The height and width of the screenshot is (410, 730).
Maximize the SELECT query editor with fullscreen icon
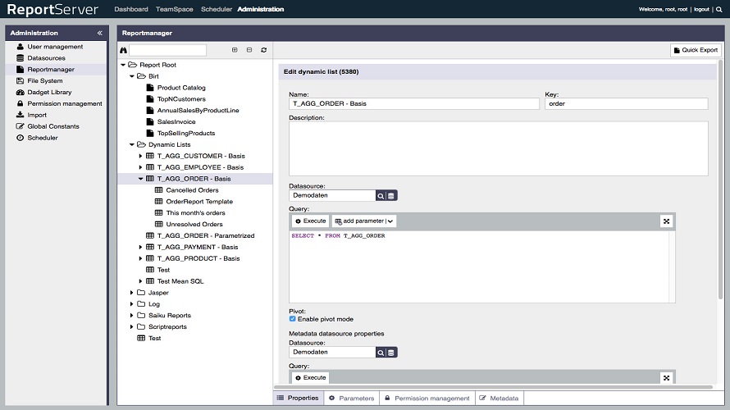666,221
